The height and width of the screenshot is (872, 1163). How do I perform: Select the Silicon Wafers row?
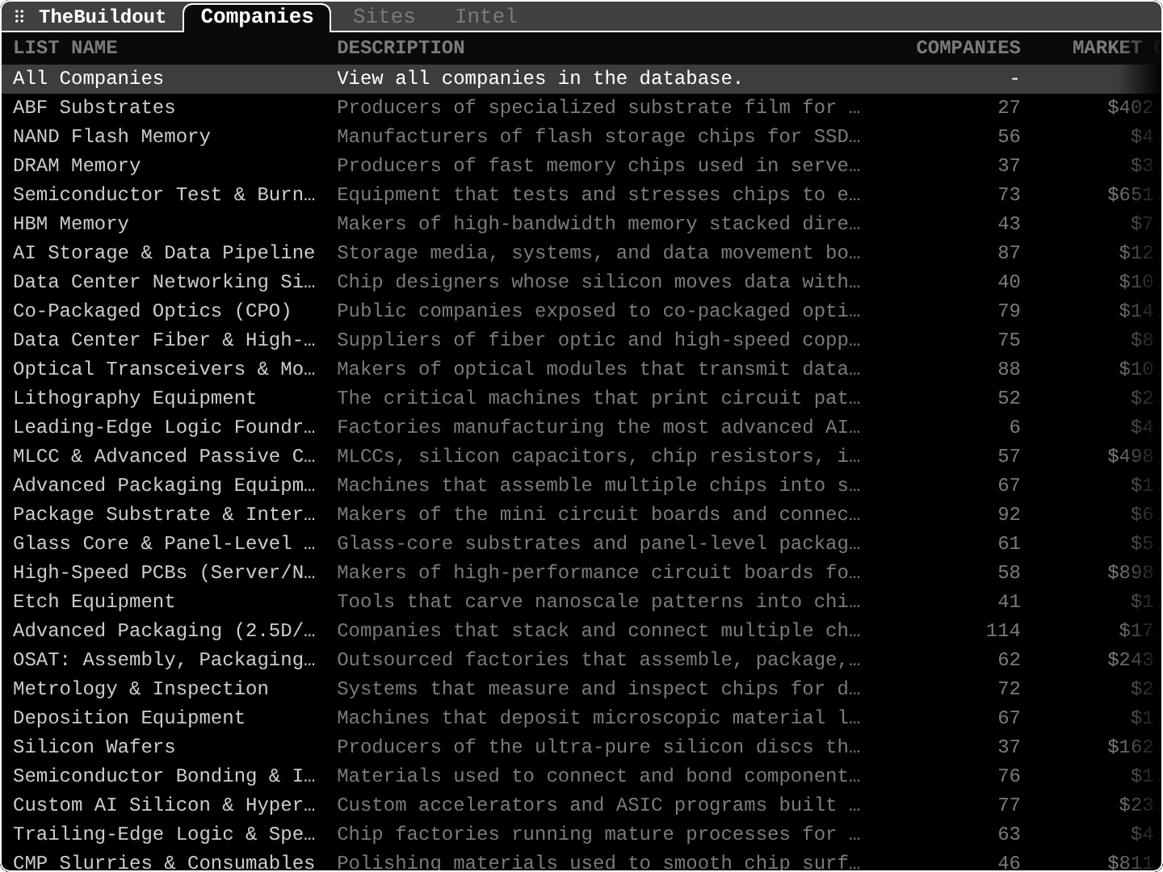tap(581, 747)
